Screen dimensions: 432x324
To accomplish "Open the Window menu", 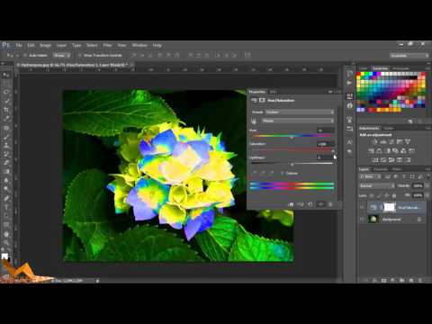I will tap(139, 45).
